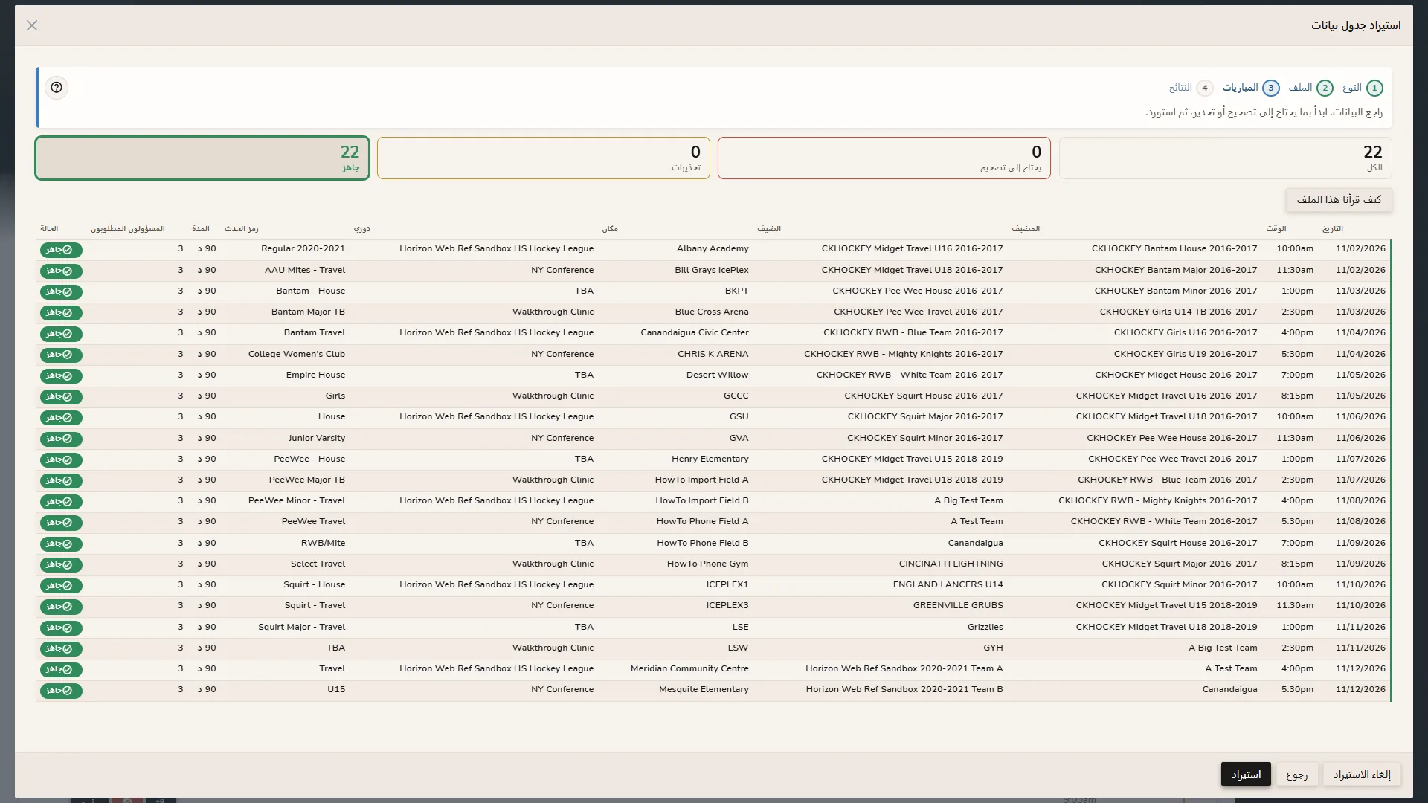This screenshot has height=803, width=1428.
Task: Close the import spreadsheet dialog
Action: click(x=32, y=25)
